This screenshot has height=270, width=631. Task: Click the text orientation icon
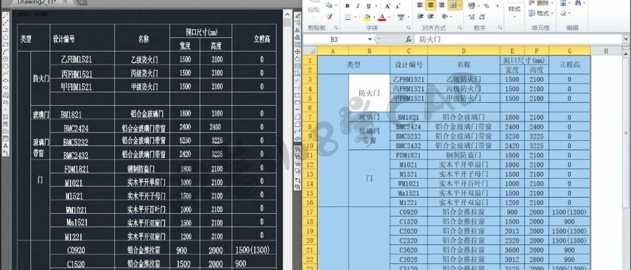(x=444, y=16)
